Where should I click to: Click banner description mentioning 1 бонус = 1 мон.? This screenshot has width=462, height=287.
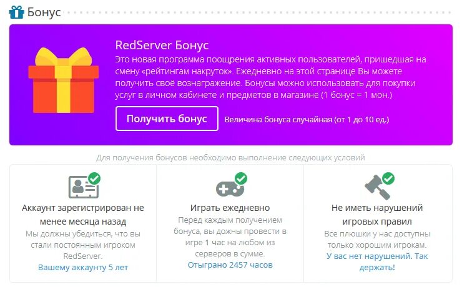(x=270, y=77)
